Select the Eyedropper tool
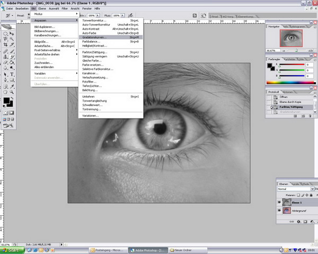This screenshot has width=318, height=254. coord(12,87)
